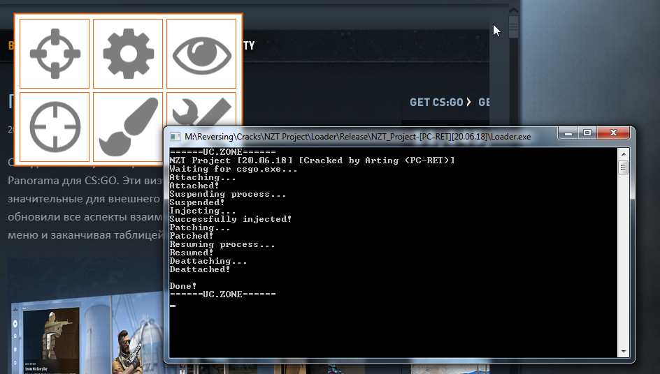Click the 'Deattached!' console line
Screen dimensions: 660x374
(x=200, y=269)
